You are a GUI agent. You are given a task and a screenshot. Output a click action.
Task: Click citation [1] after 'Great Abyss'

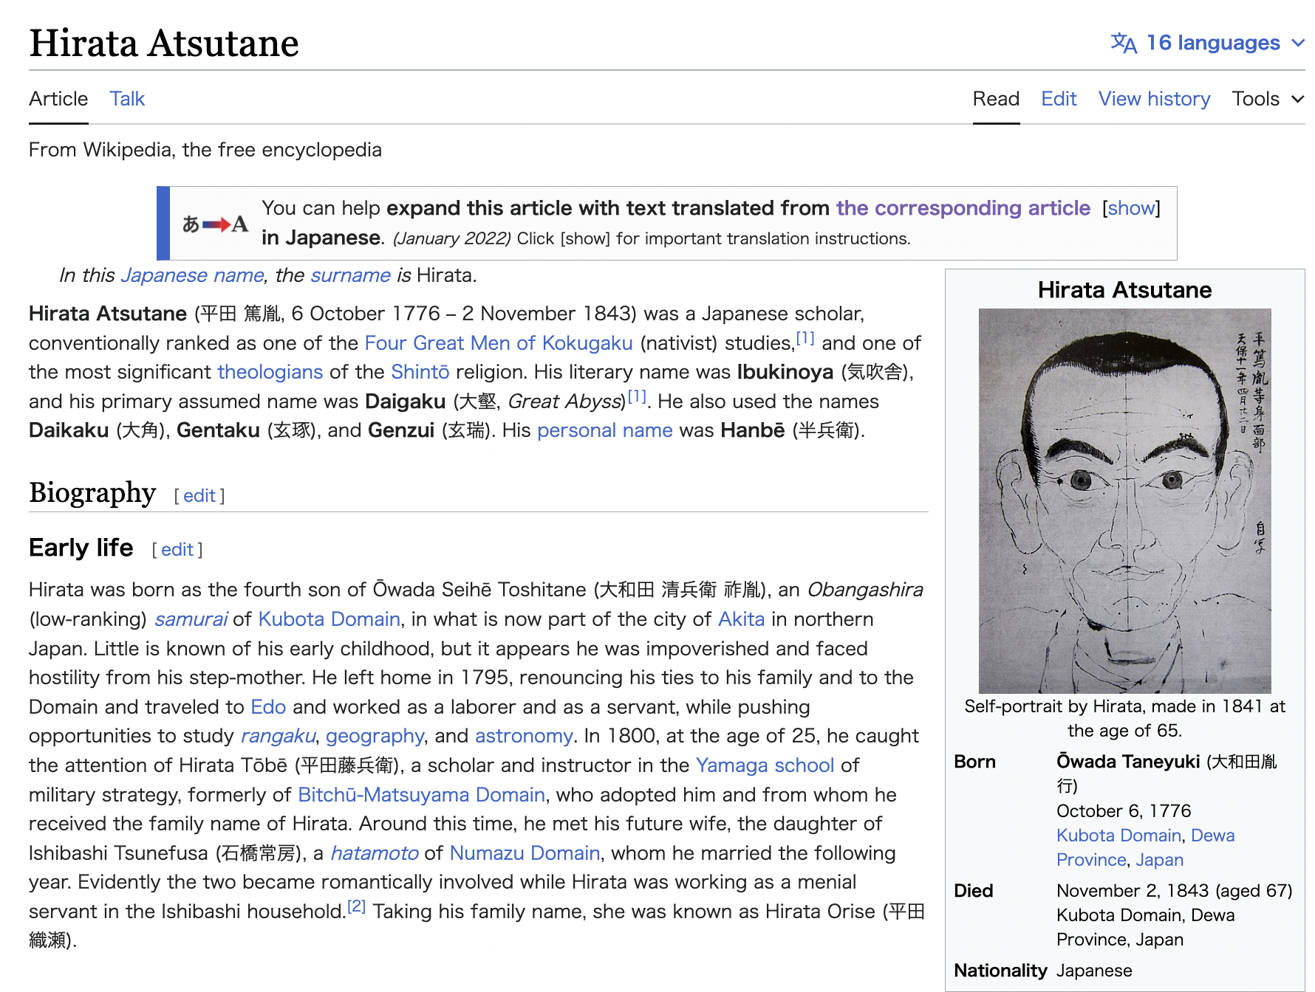(x=637, y=396)
